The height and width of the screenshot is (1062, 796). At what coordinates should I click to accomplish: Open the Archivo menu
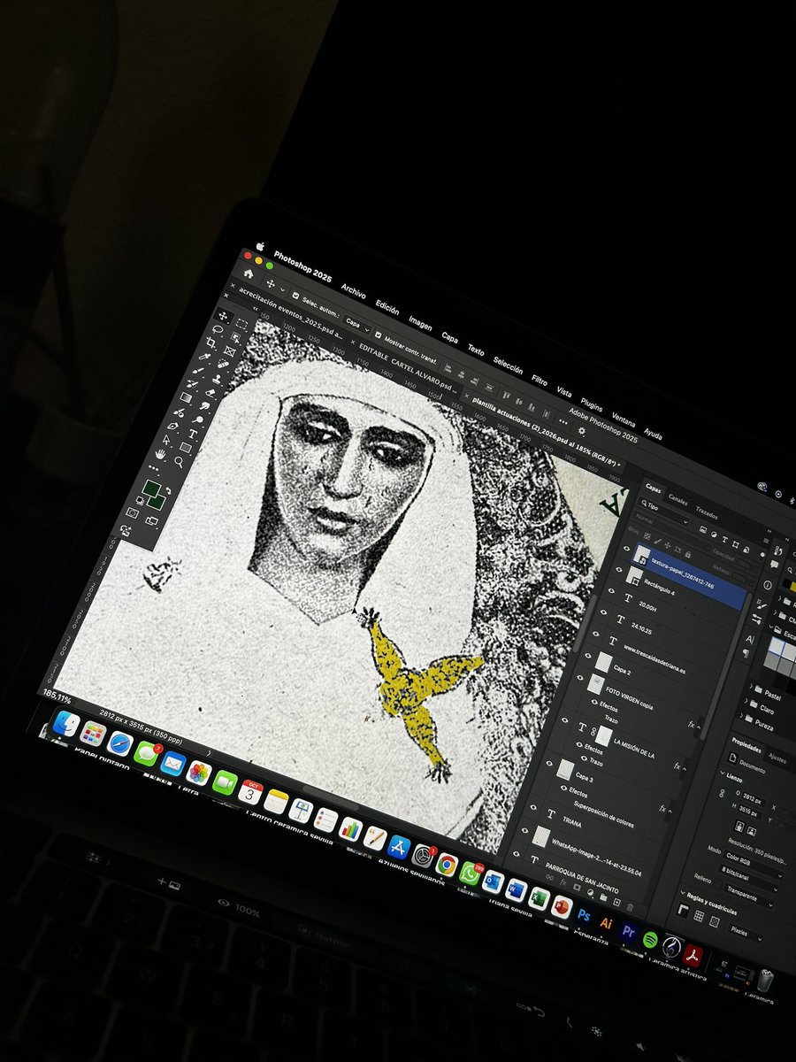click(x=353, y=290)
